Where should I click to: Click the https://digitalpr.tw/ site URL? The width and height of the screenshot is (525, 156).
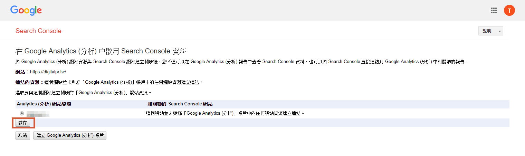[48, 72]
